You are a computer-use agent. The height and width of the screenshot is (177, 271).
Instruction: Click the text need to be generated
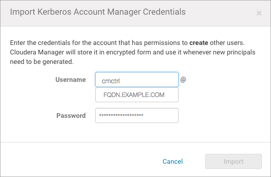(42, 62)
